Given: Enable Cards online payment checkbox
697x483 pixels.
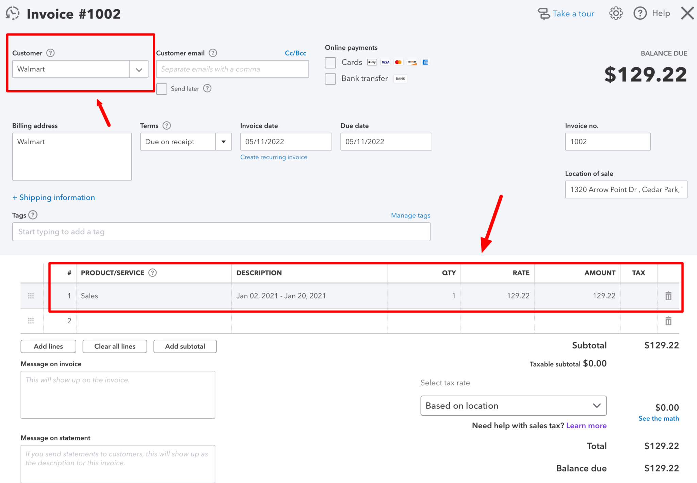Looking at the screenshot, I should pos(330,63).
